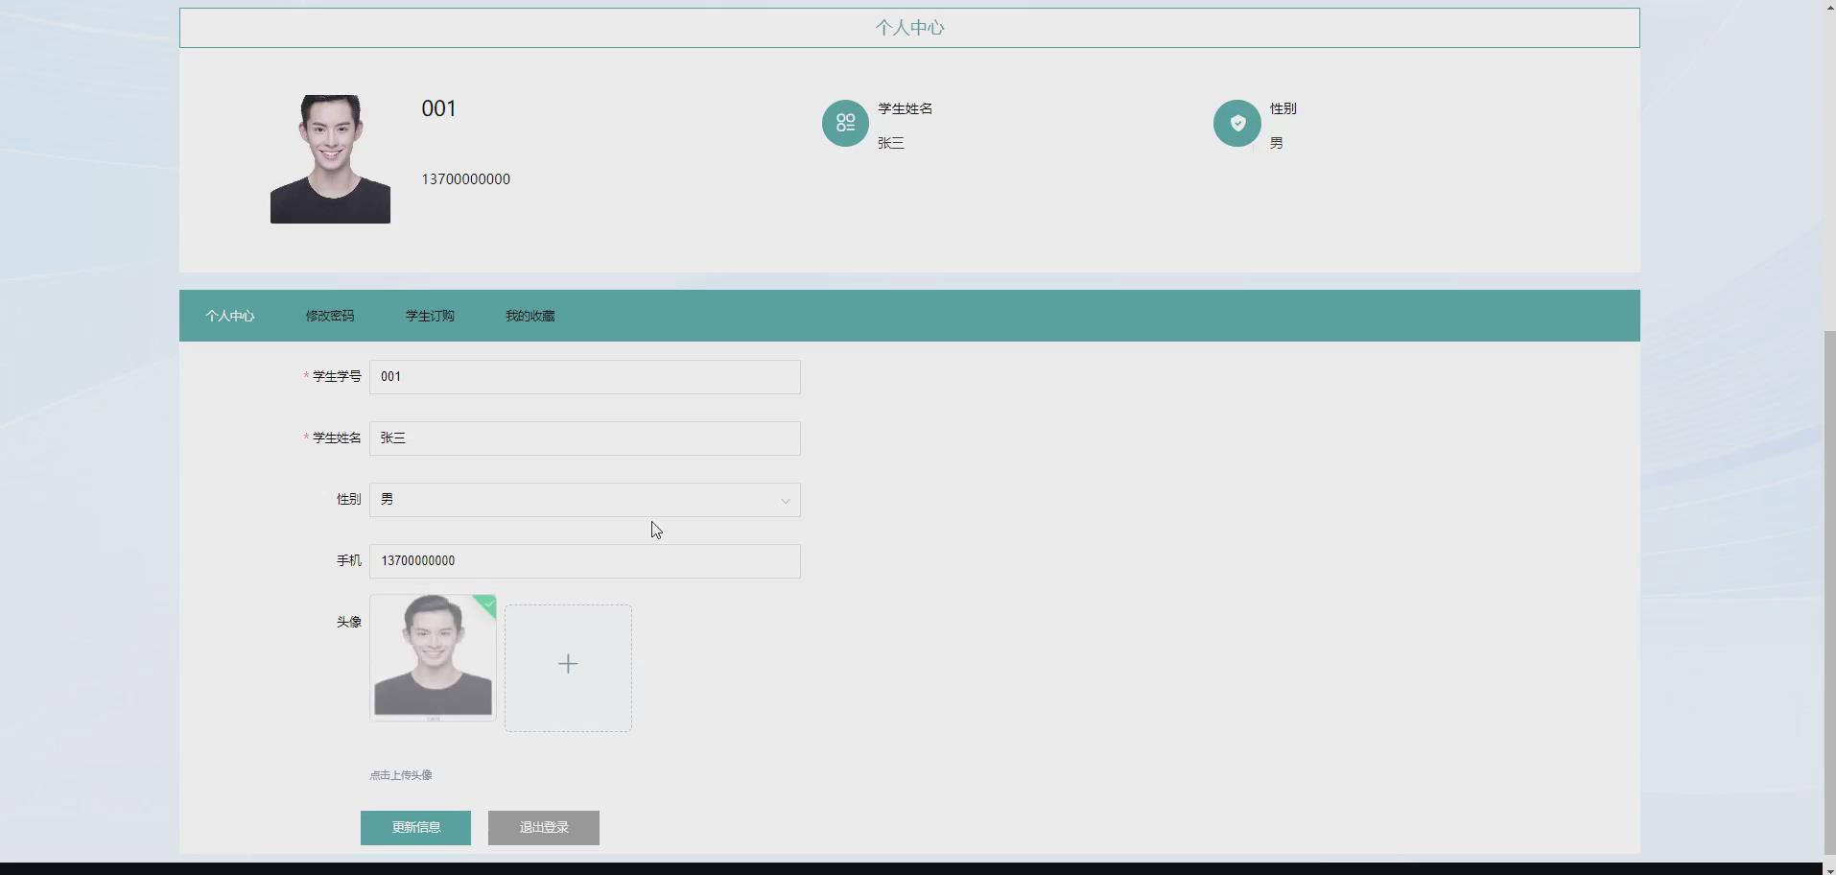The width and height of the screenshot is (1836, 875).
Task: Click the 退出登录 button
Action: click(x=544, y=827)
